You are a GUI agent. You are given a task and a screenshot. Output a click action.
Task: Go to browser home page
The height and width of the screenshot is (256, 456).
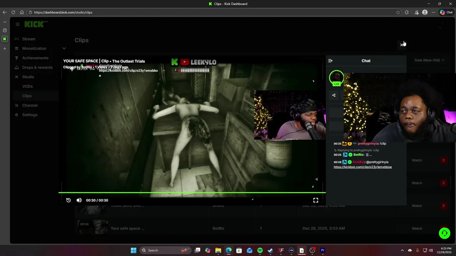(x=22, y=12)
